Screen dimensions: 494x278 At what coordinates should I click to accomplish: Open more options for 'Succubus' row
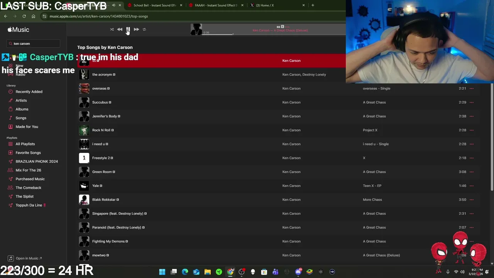click(x=472, y=102)
